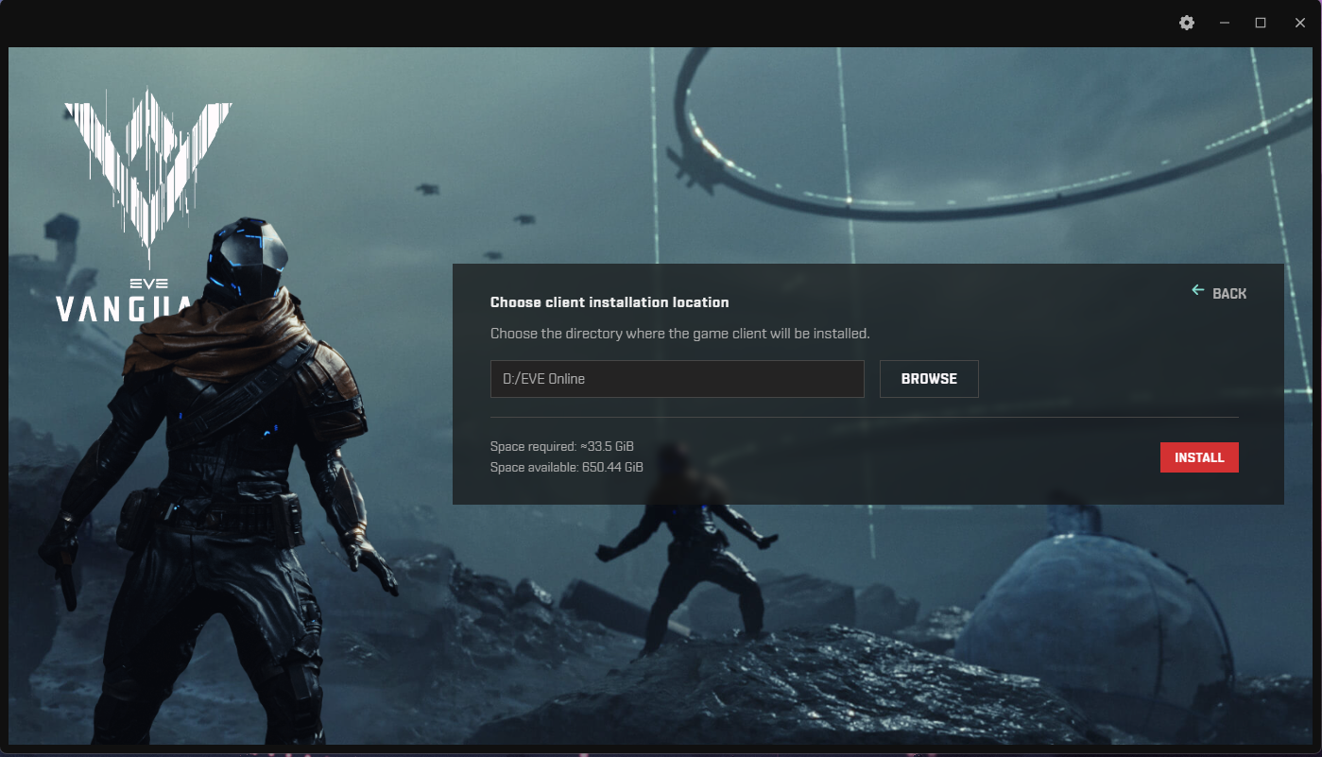Click the 'Space required: ≈33.5 GiB' text
Screen dimensions: 1322x757
pos(561,446)
